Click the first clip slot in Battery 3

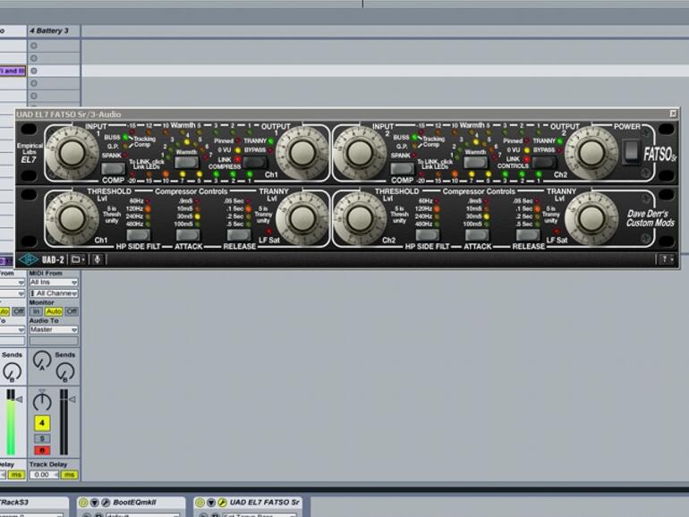click(x=54, y=46)
